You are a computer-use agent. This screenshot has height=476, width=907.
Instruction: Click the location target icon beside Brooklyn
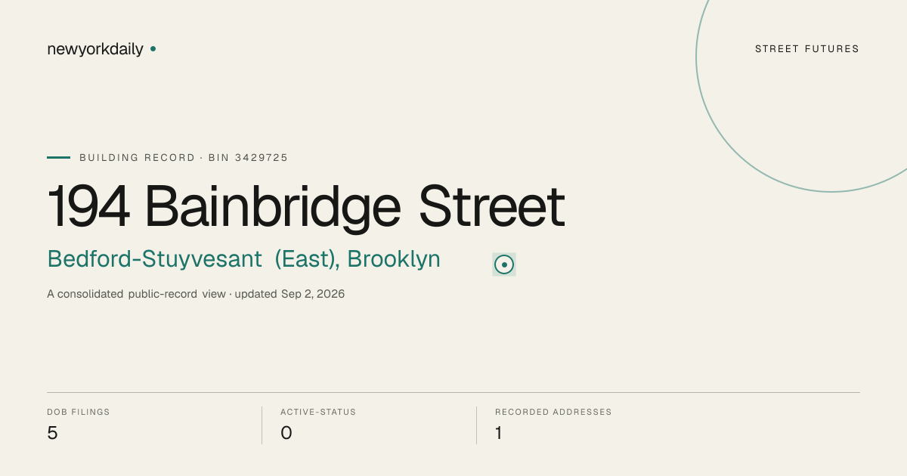(504, 264)
